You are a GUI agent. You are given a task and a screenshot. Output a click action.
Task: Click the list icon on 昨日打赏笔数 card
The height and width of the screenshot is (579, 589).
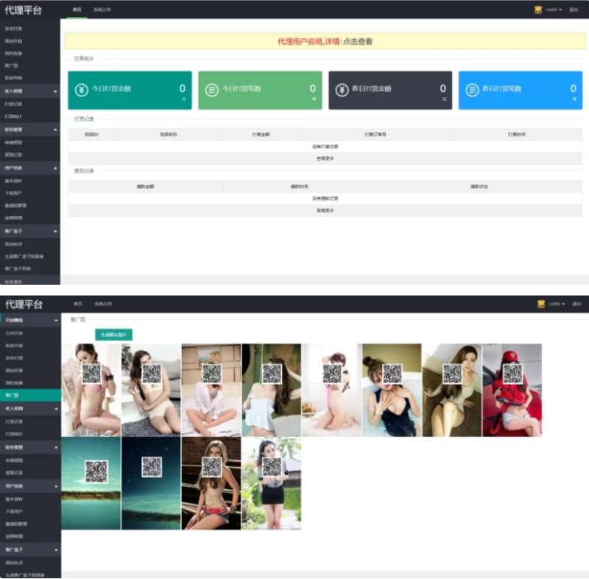(472, 90)
